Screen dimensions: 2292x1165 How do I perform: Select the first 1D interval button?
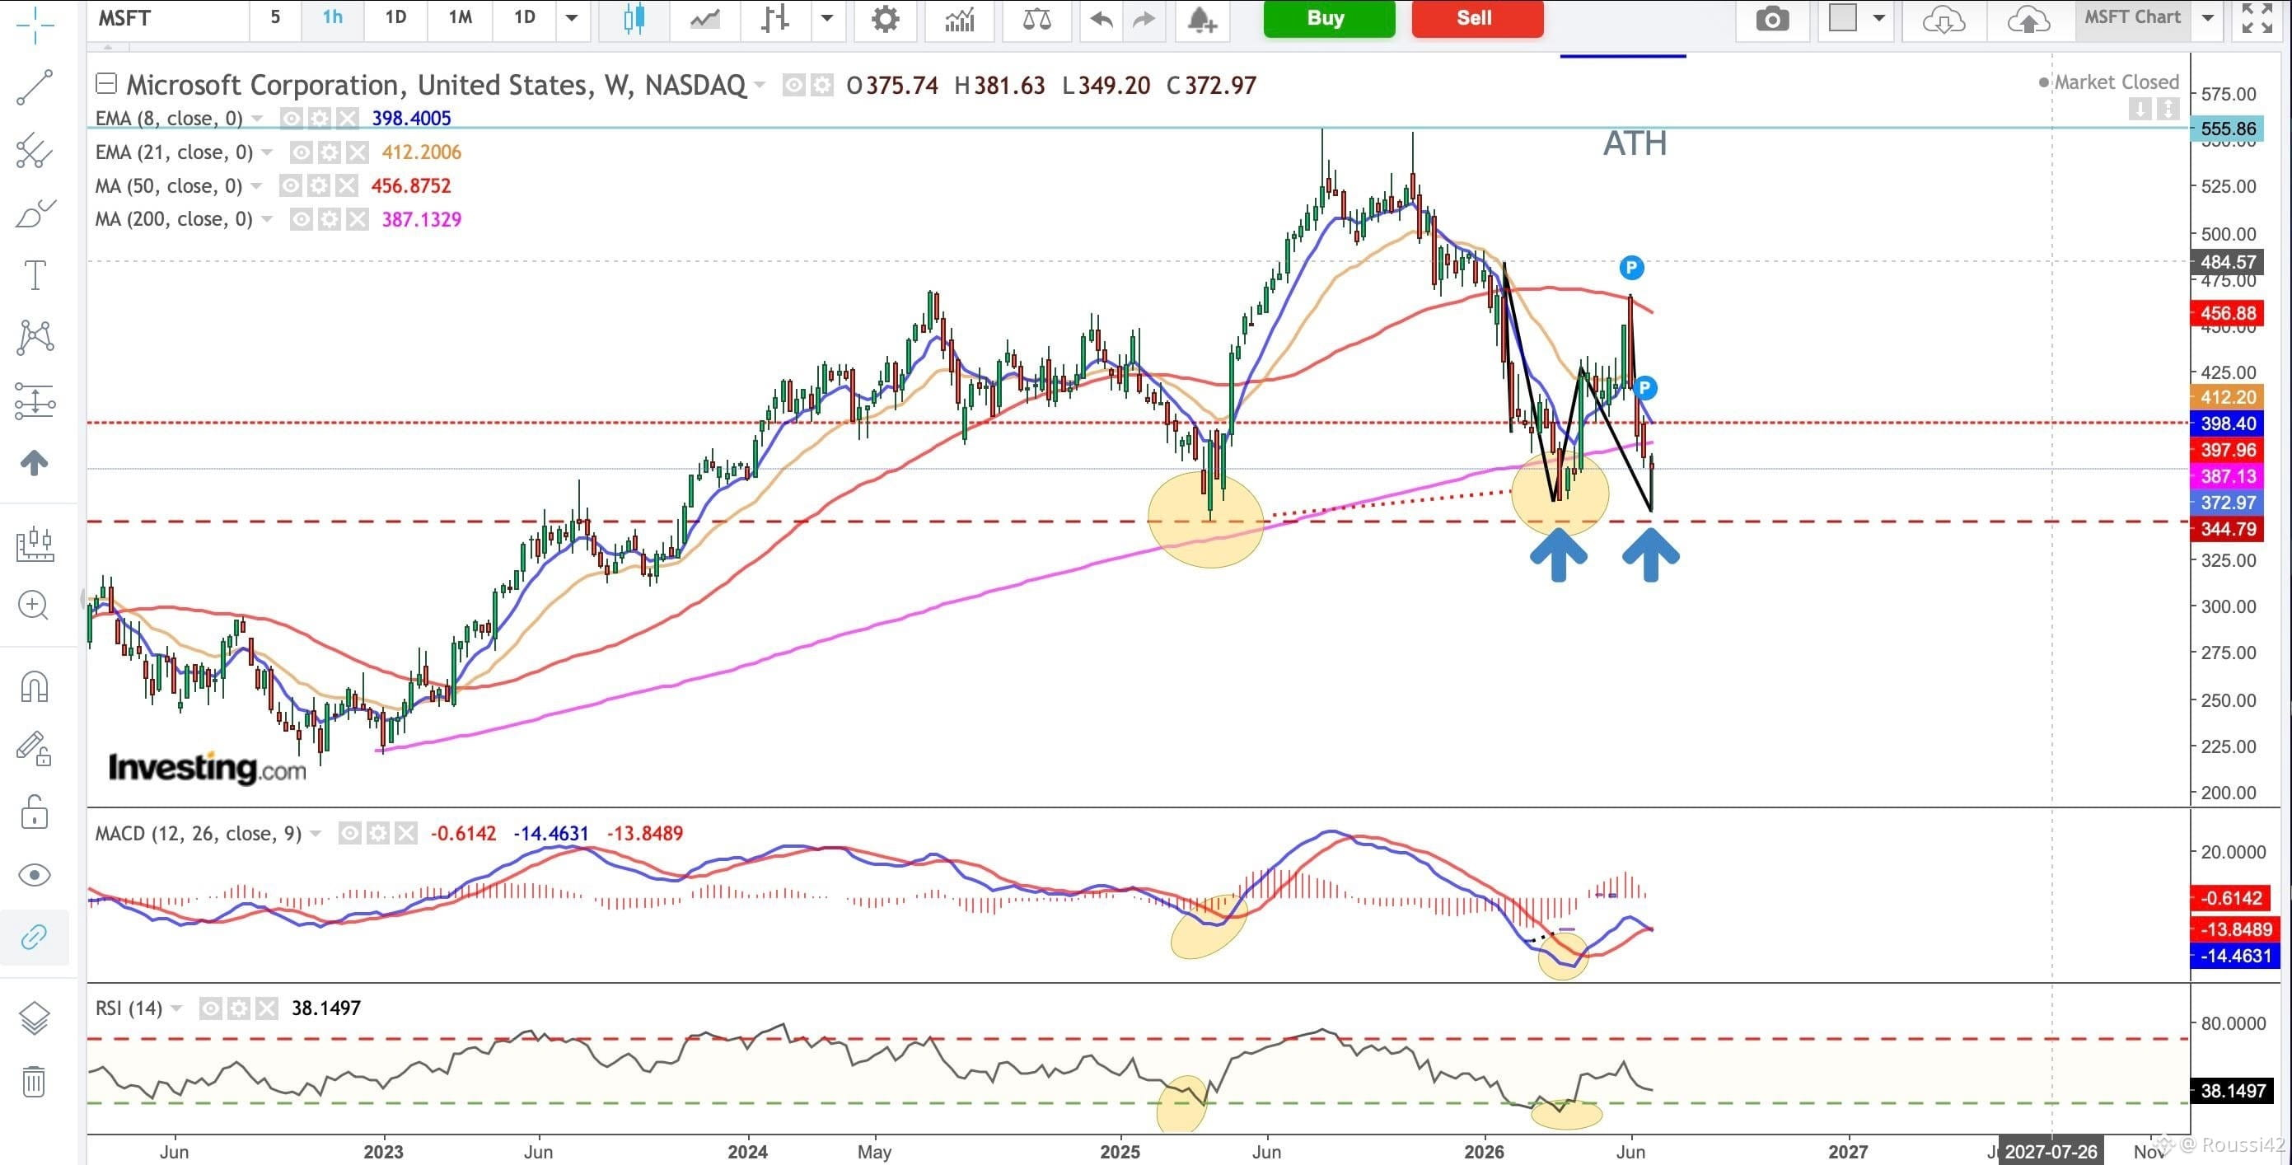point(396,18)
